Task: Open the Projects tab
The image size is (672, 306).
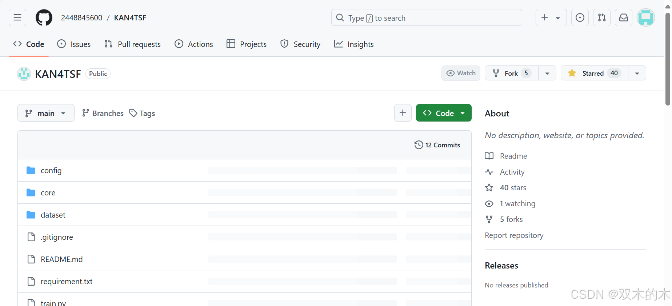Action: (x=247, y=44)
